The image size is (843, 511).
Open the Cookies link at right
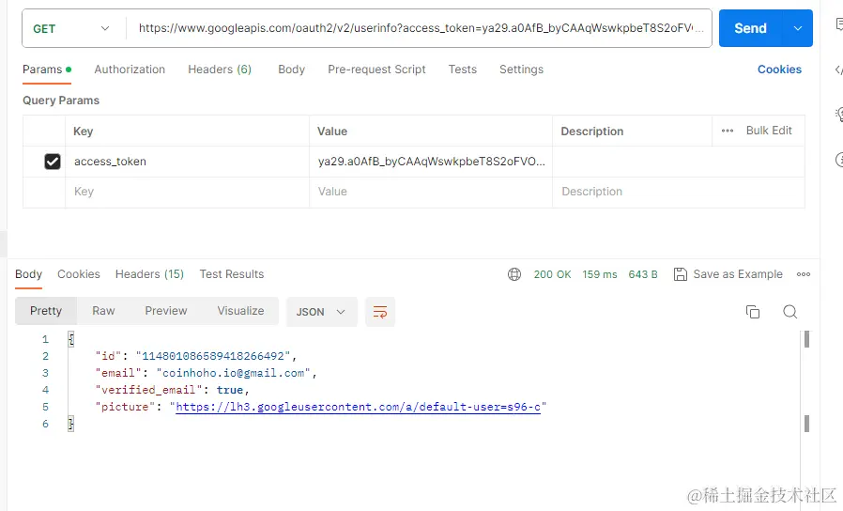(x=779, y=70)
